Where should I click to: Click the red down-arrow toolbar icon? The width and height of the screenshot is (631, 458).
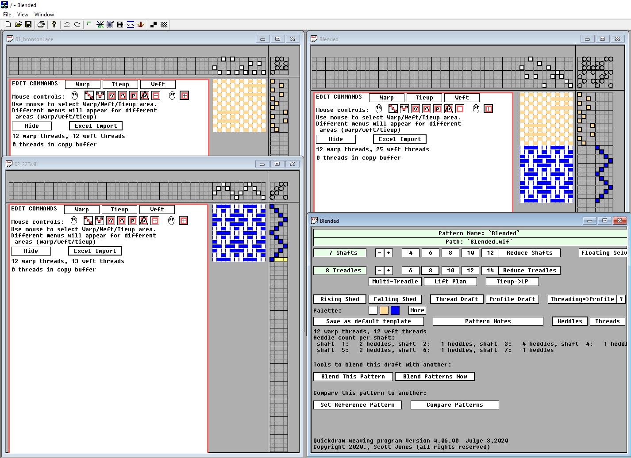[x=141, y=25]
